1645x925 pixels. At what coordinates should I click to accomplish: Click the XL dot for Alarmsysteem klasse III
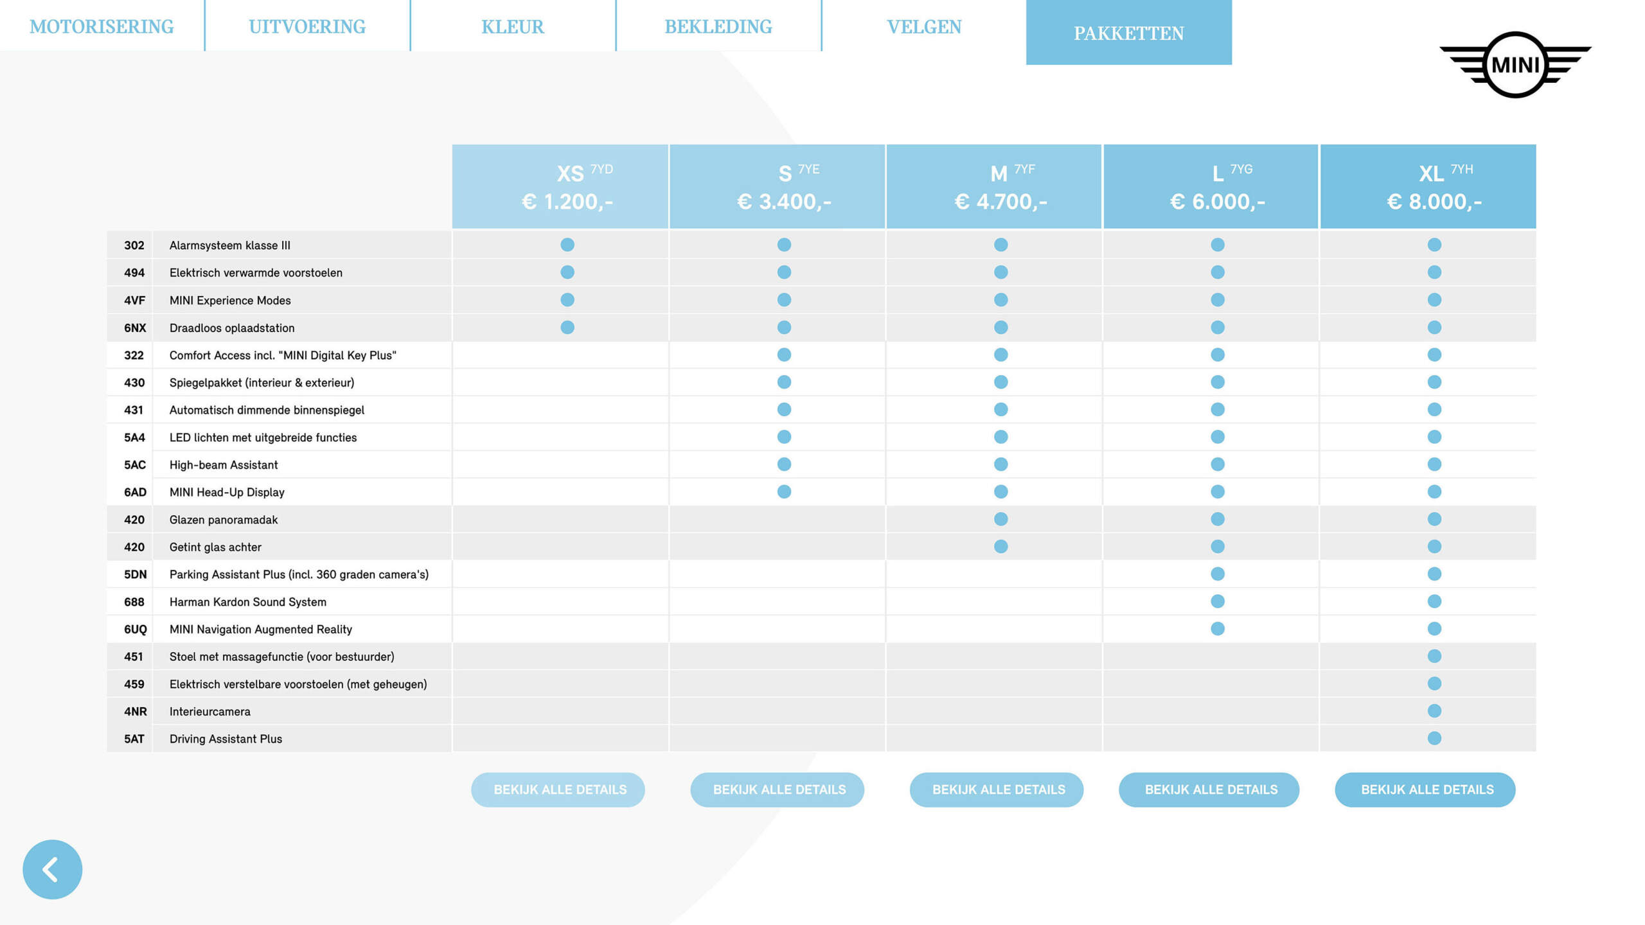(1434, 245)
